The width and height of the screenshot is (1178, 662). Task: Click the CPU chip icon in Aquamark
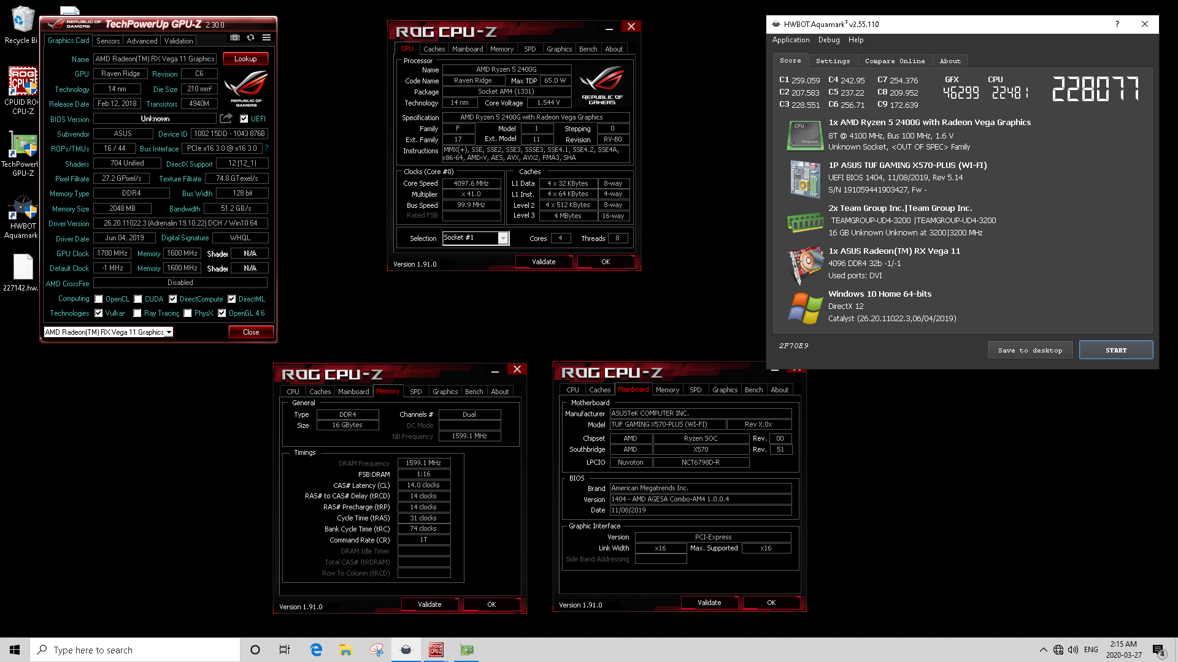click(x=805, y=135)
